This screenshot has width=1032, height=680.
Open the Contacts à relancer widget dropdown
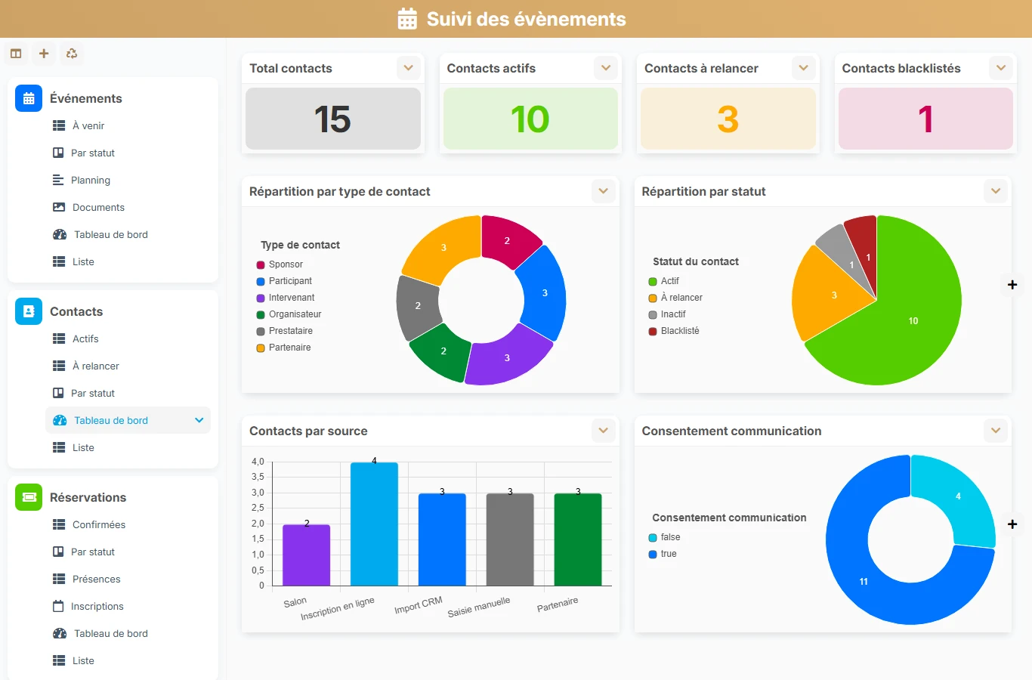(804, 68)
